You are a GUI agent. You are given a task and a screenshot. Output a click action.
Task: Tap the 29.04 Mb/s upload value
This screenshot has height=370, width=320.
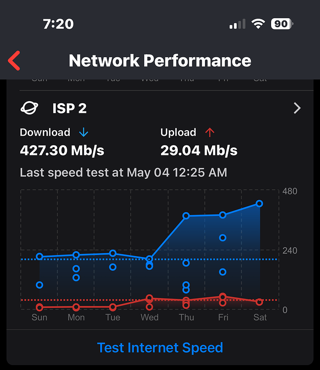[199, 150]
